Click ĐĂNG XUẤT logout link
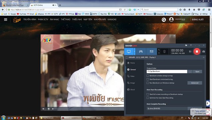 click(198, 20)
